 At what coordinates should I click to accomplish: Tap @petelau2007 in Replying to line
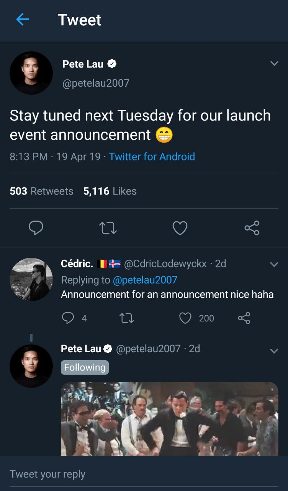[145, 280]
